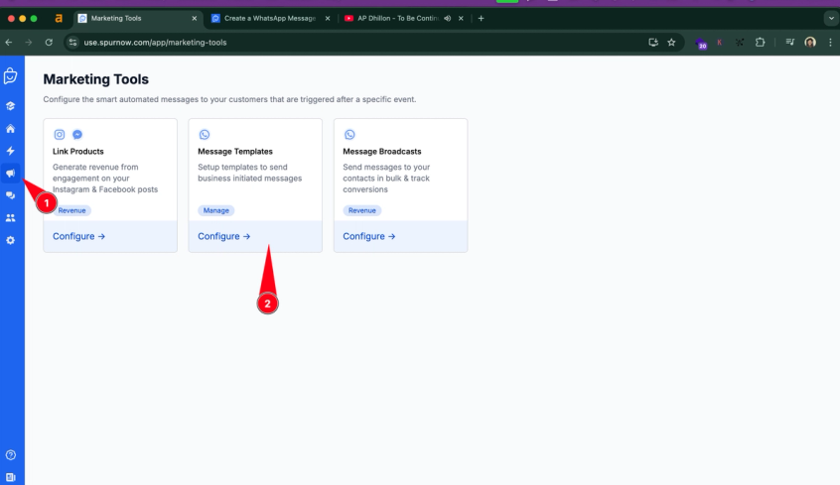The height and width of the screenshot is (485, 840).
Task: Close the Create a WhatsApp Message tab
Action: click(328, 18)
